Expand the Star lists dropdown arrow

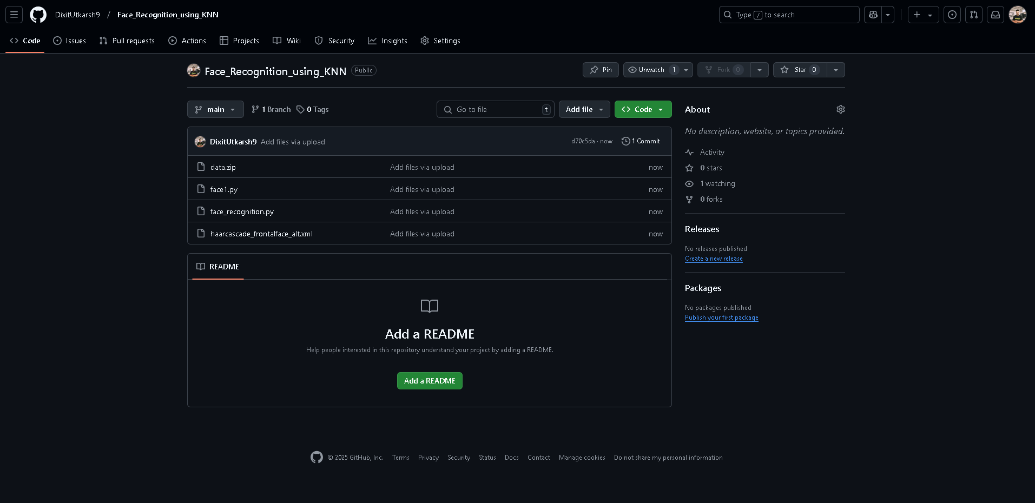click(836, 70)
